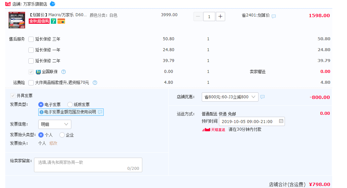The height and width of the screenshot is (188, 347).
Task: Open the blue Wangwang chat icon
Action: point(52,4)
